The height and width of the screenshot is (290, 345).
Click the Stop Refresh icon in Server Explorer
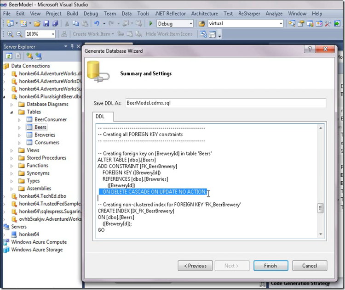(x=18, y=56)
